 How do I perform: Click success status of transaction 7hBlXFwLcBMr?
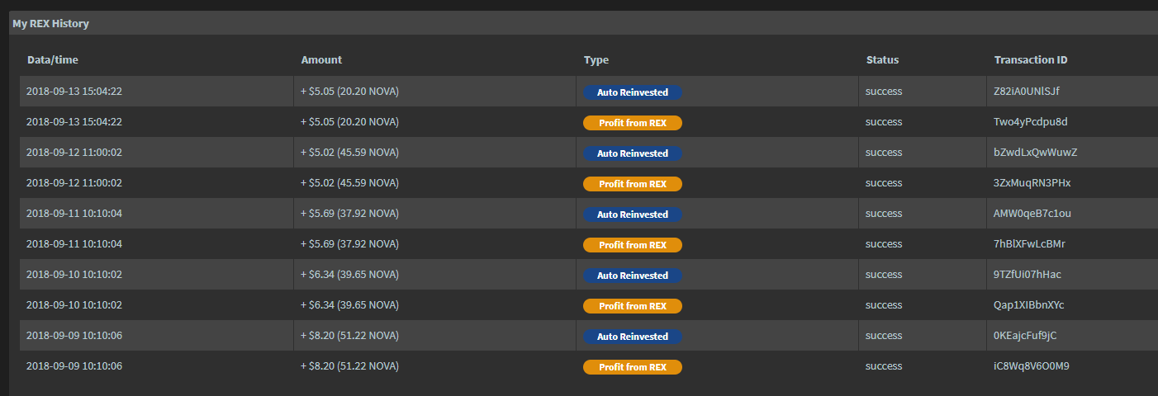click(x=884, y=244)
